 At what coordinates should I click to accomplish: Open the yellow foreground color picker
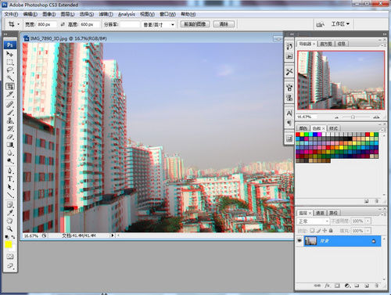click(x=9, y=245)
